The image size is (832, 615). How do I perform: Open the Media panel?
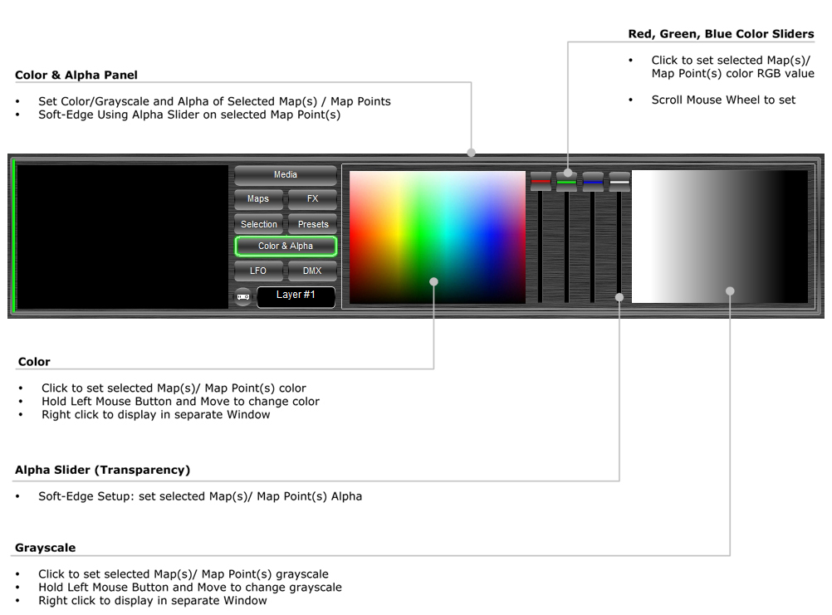[285, 175]
